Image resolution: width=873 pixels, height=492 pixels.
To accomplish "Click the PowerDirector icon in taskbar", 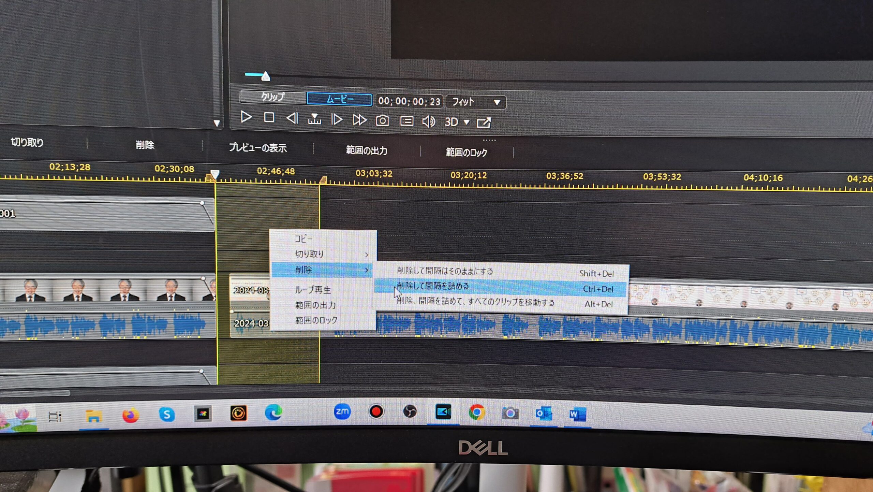I will (443, 412).
